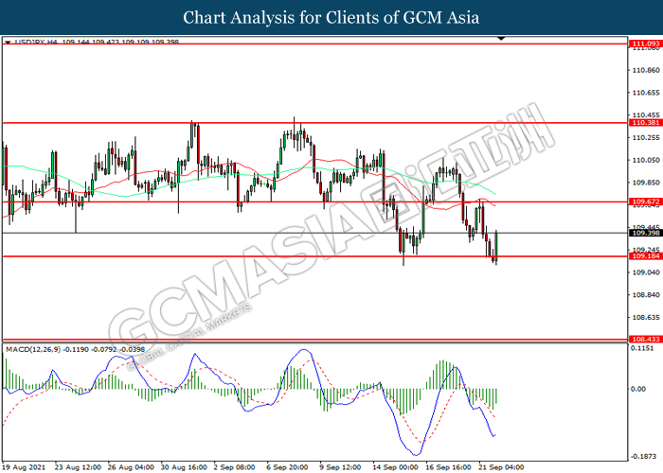The height and width of the screenshot is (473, 663).
Task: Click the 110.381 red price label
Action: [646, 123]
